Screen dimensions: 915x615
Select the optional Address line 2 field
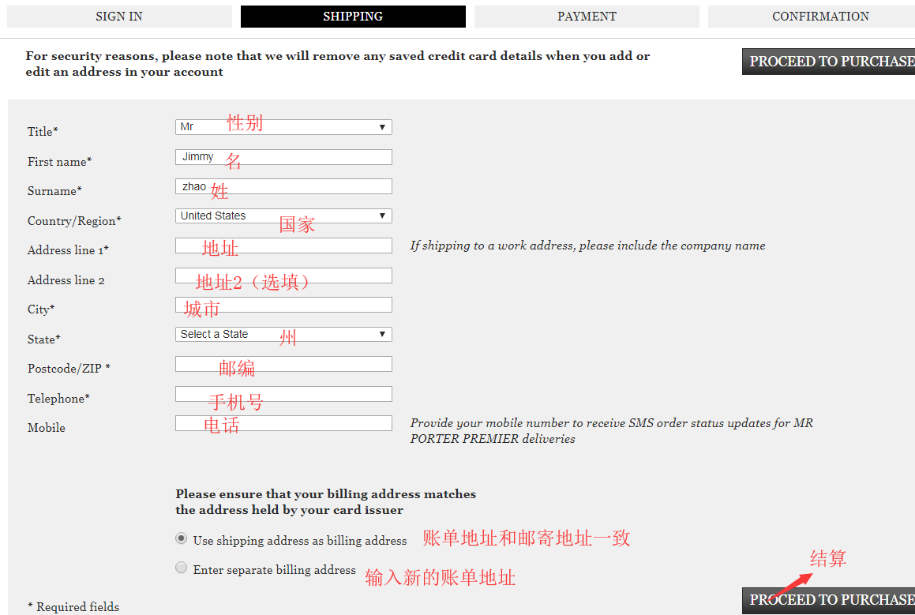(x=283, y=275)
